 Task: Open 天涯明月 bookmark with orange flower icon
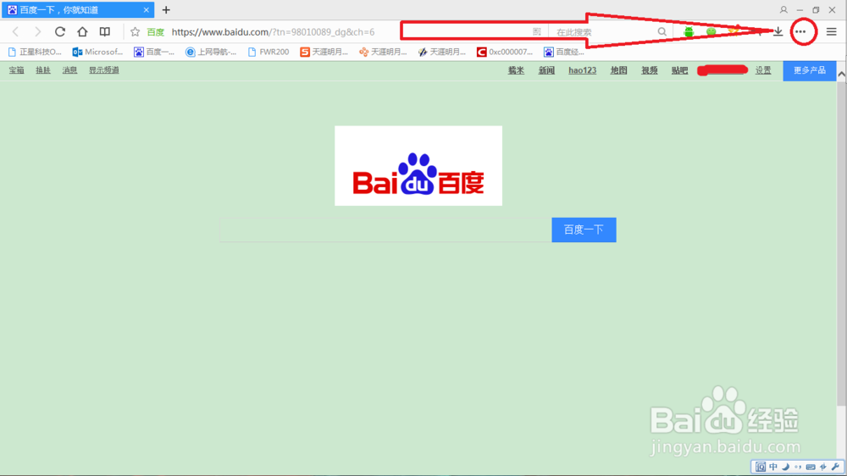(383, 52)
